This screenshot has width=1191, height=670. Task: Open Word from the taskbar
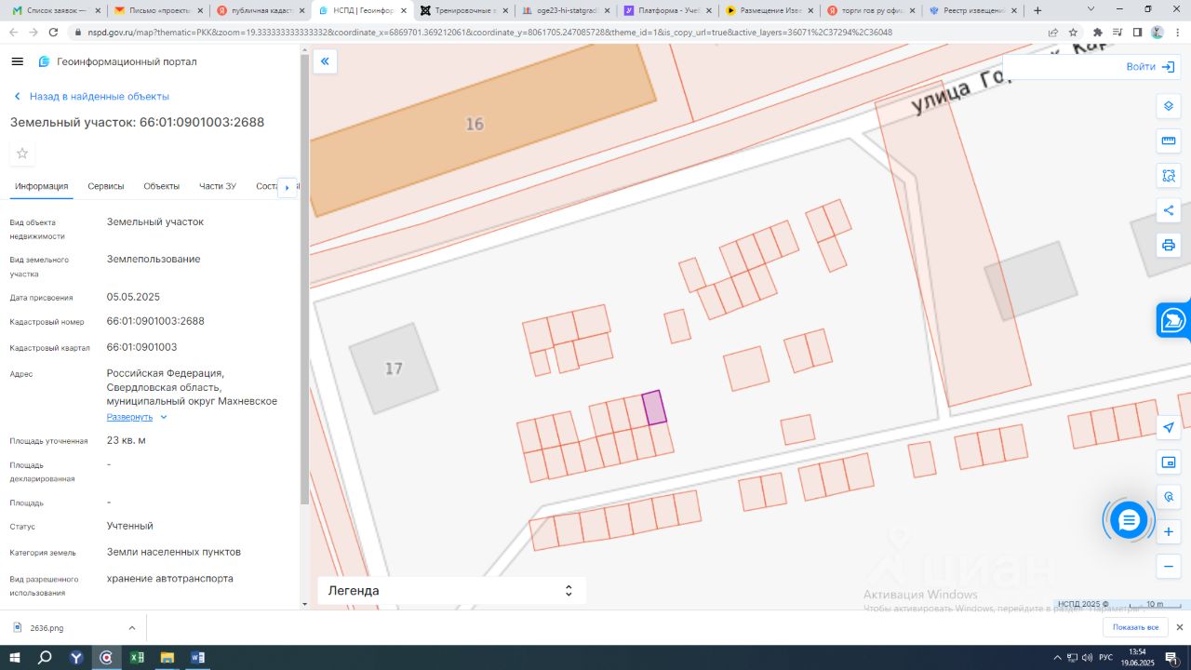pos(197,657)
